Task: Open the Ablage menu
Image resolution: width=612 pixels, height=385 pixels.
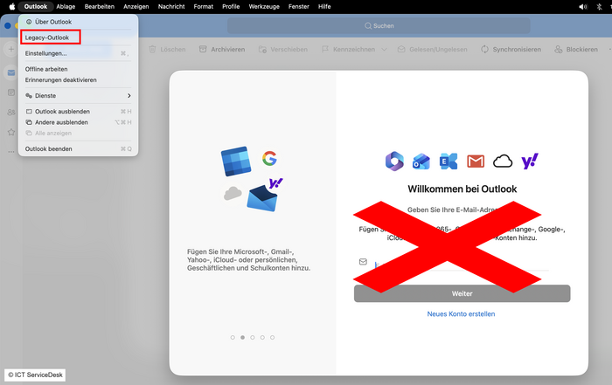Action: click(x=66, y=7)
